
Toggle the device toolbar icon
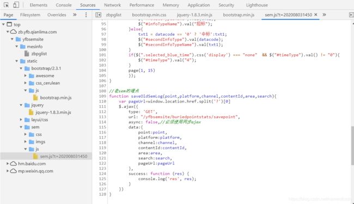click(x=16, y=5)
